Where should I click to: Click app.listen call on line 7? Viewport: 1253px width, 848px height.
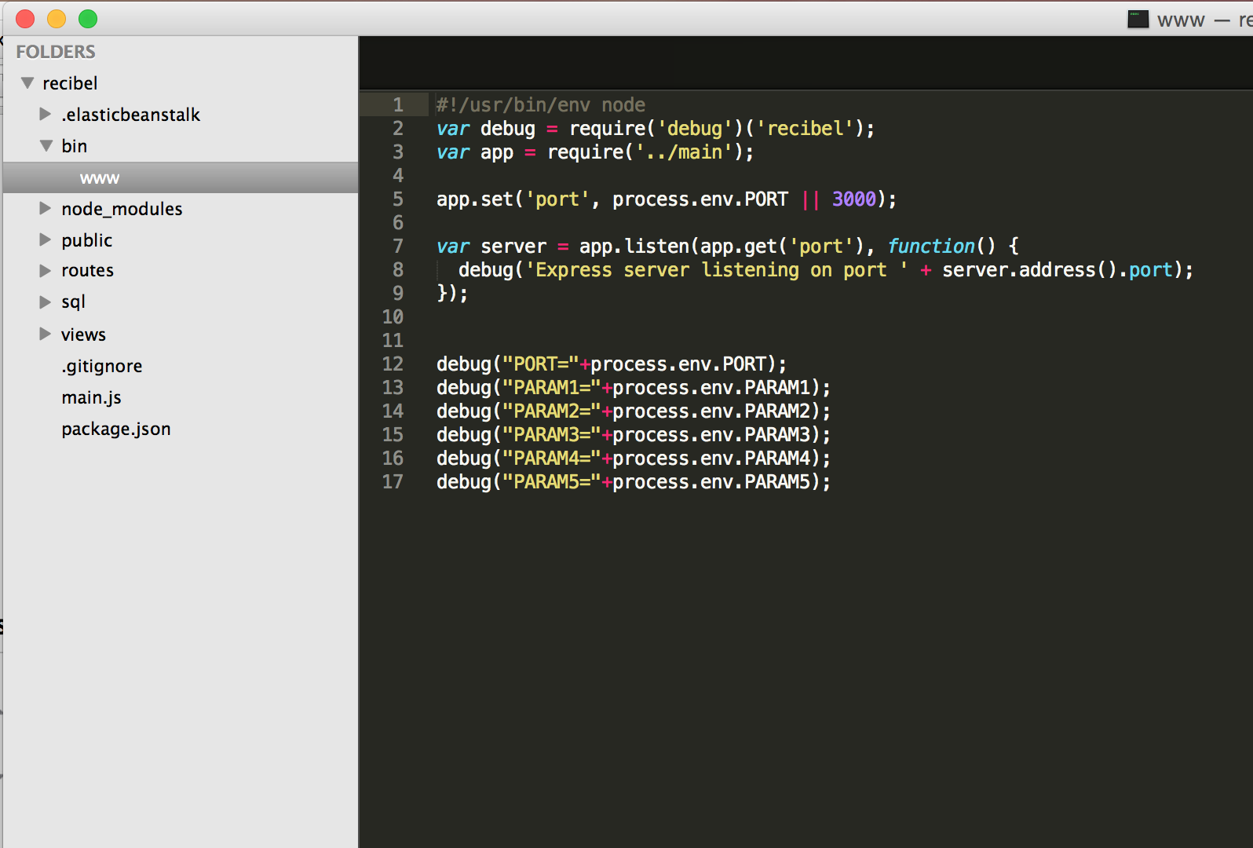[634, 246]
